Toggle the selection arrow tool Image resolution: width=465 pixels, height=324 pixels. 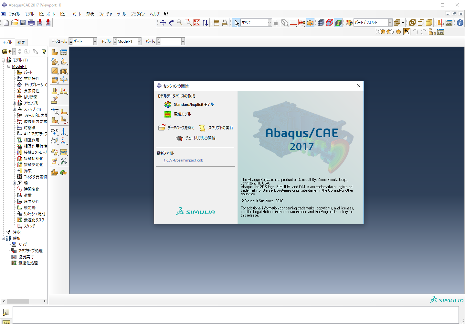(237, 23)
